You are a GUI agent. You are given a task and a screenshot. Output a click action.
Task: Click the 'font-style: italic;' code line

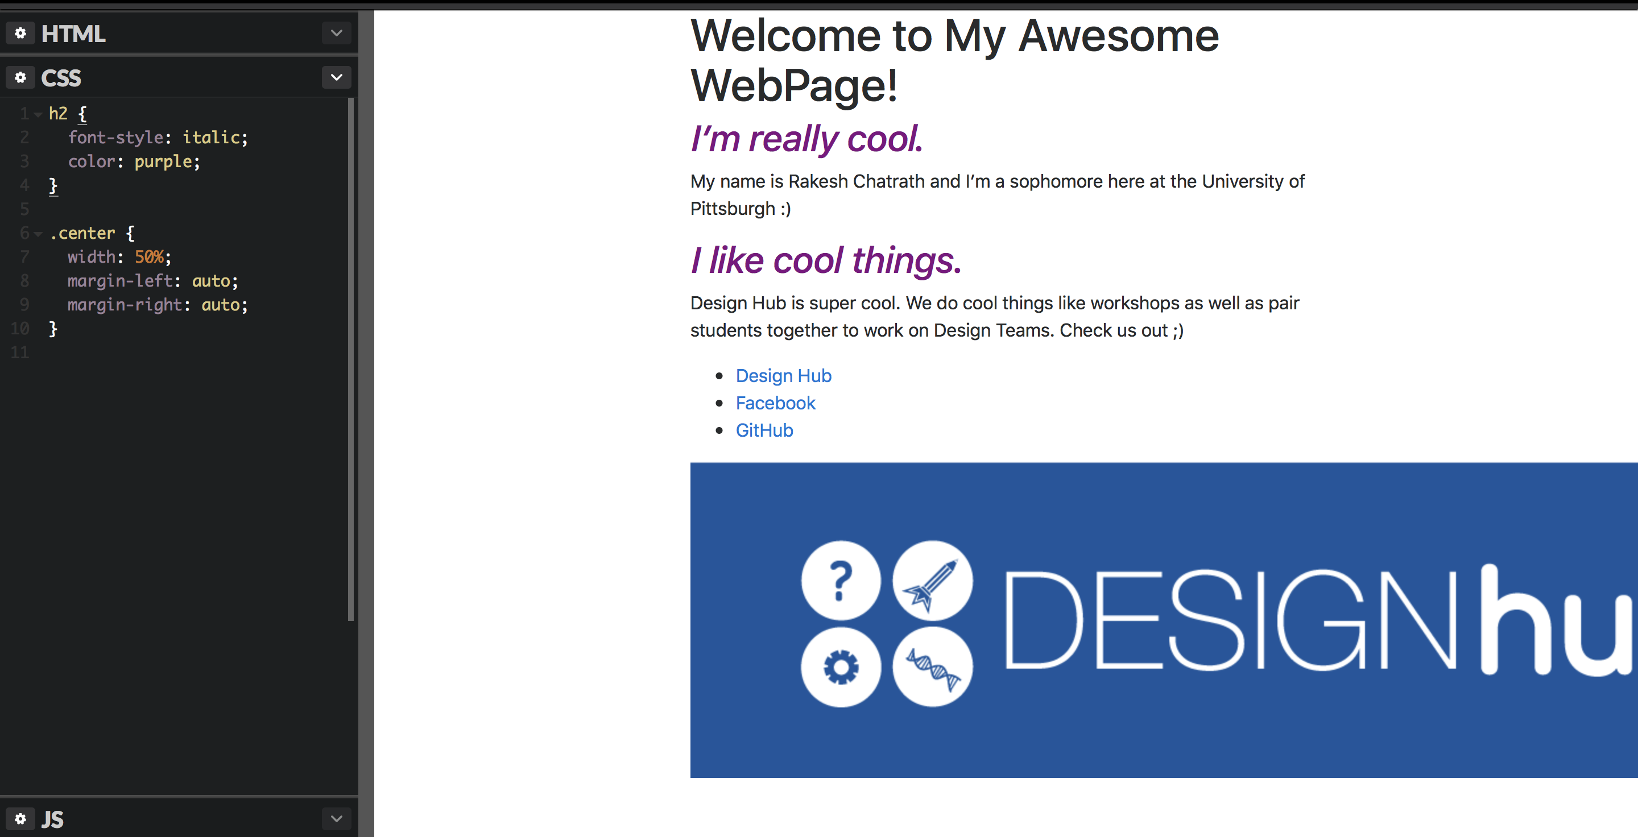pyautogui.click(x=158, y=137)
